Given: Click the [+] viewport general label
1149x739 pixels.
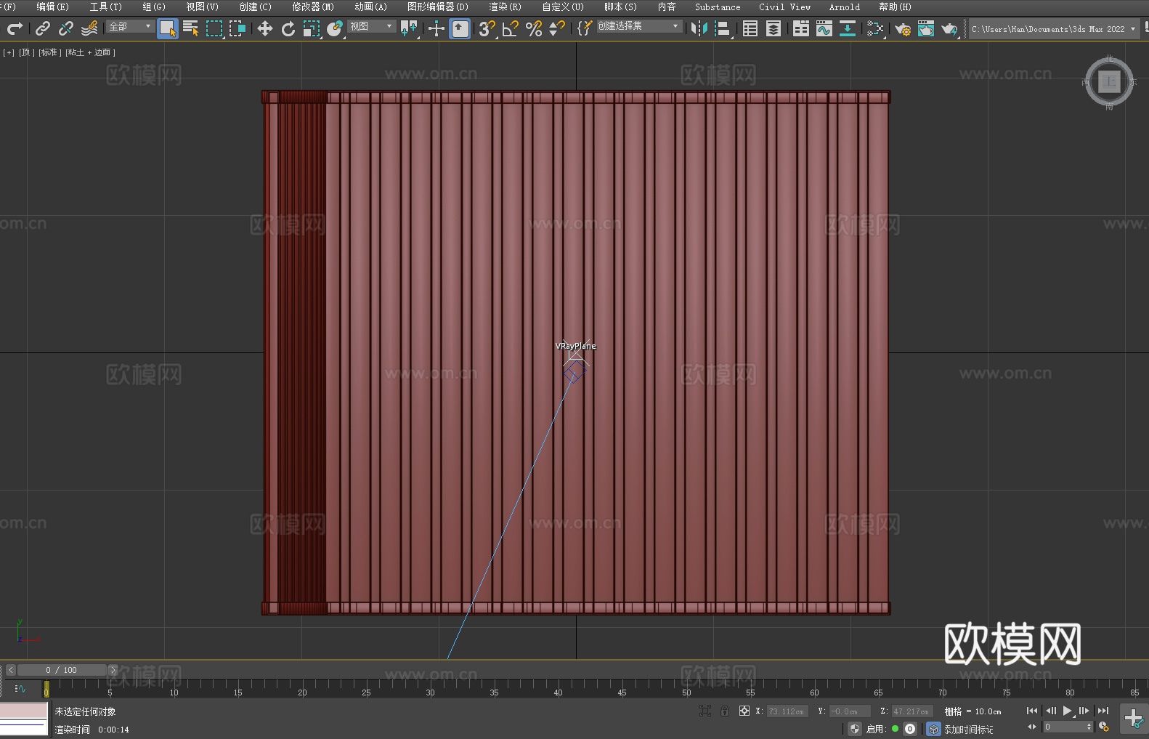Looking at the screenshot, I should (9, 52).
